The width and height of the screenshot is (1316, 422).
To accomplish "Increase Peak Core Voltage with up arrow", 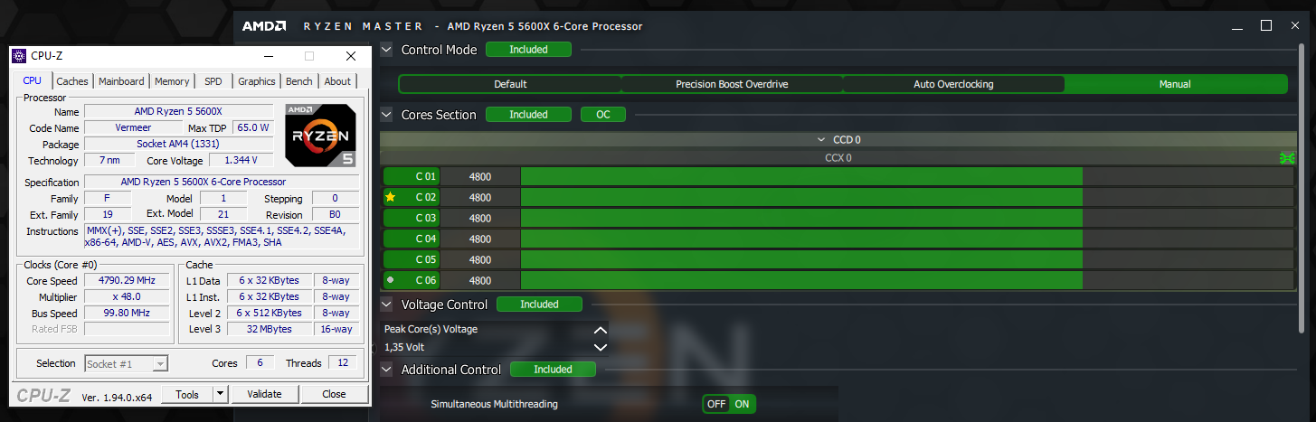I will (x=600, y=330).
